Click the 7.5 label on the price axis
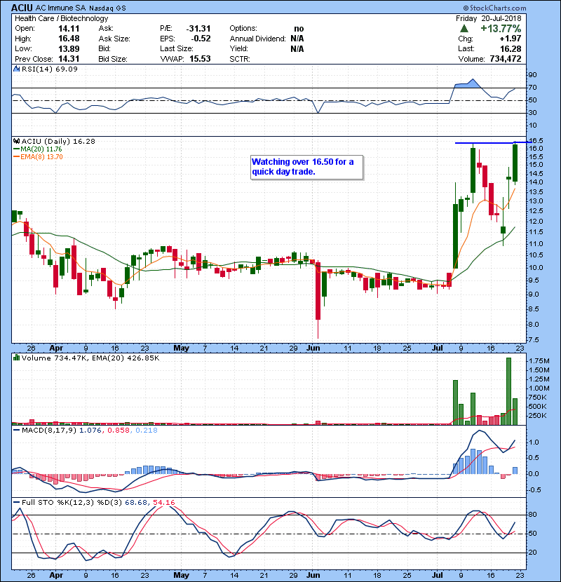This screenshot has width=561, height=582. tap(534, 340)
